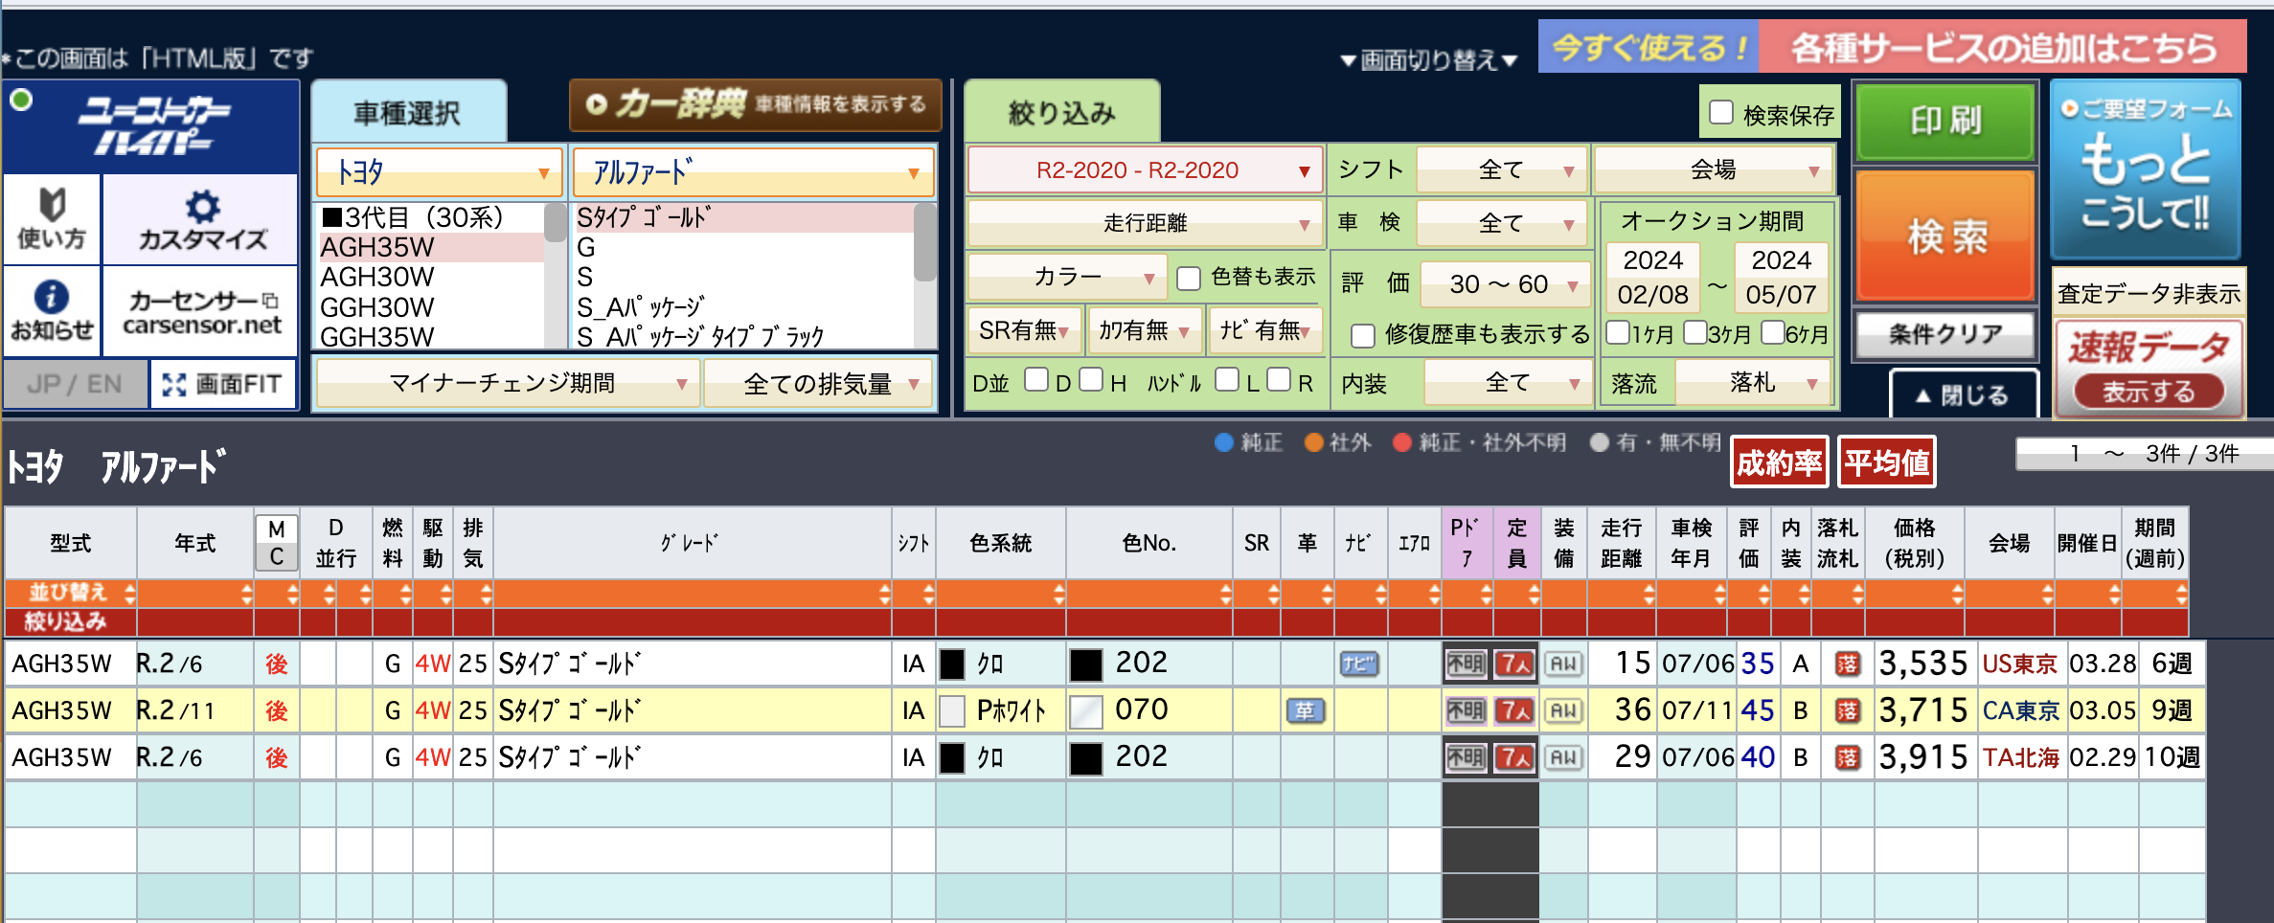Sort by 価格 column arrows
This screenshot has height=923, width=2274.
[x=1957, y=594]
